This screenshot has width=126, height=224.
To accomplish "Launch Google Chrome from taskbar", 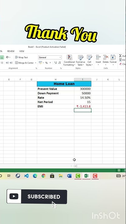I will pyautogui.click(x=44, y=176).
